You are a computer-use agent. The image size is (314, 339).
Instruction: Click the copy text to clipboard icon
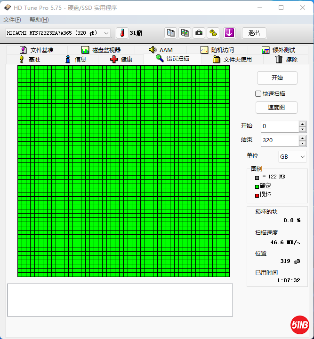[171, 33]
